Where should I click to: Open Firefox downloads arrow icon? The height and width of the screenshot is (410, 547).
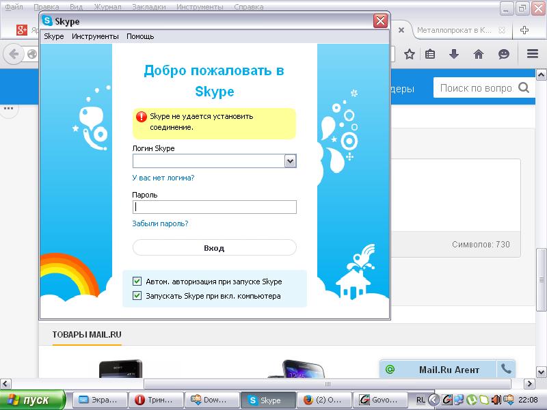pos(453,54)
